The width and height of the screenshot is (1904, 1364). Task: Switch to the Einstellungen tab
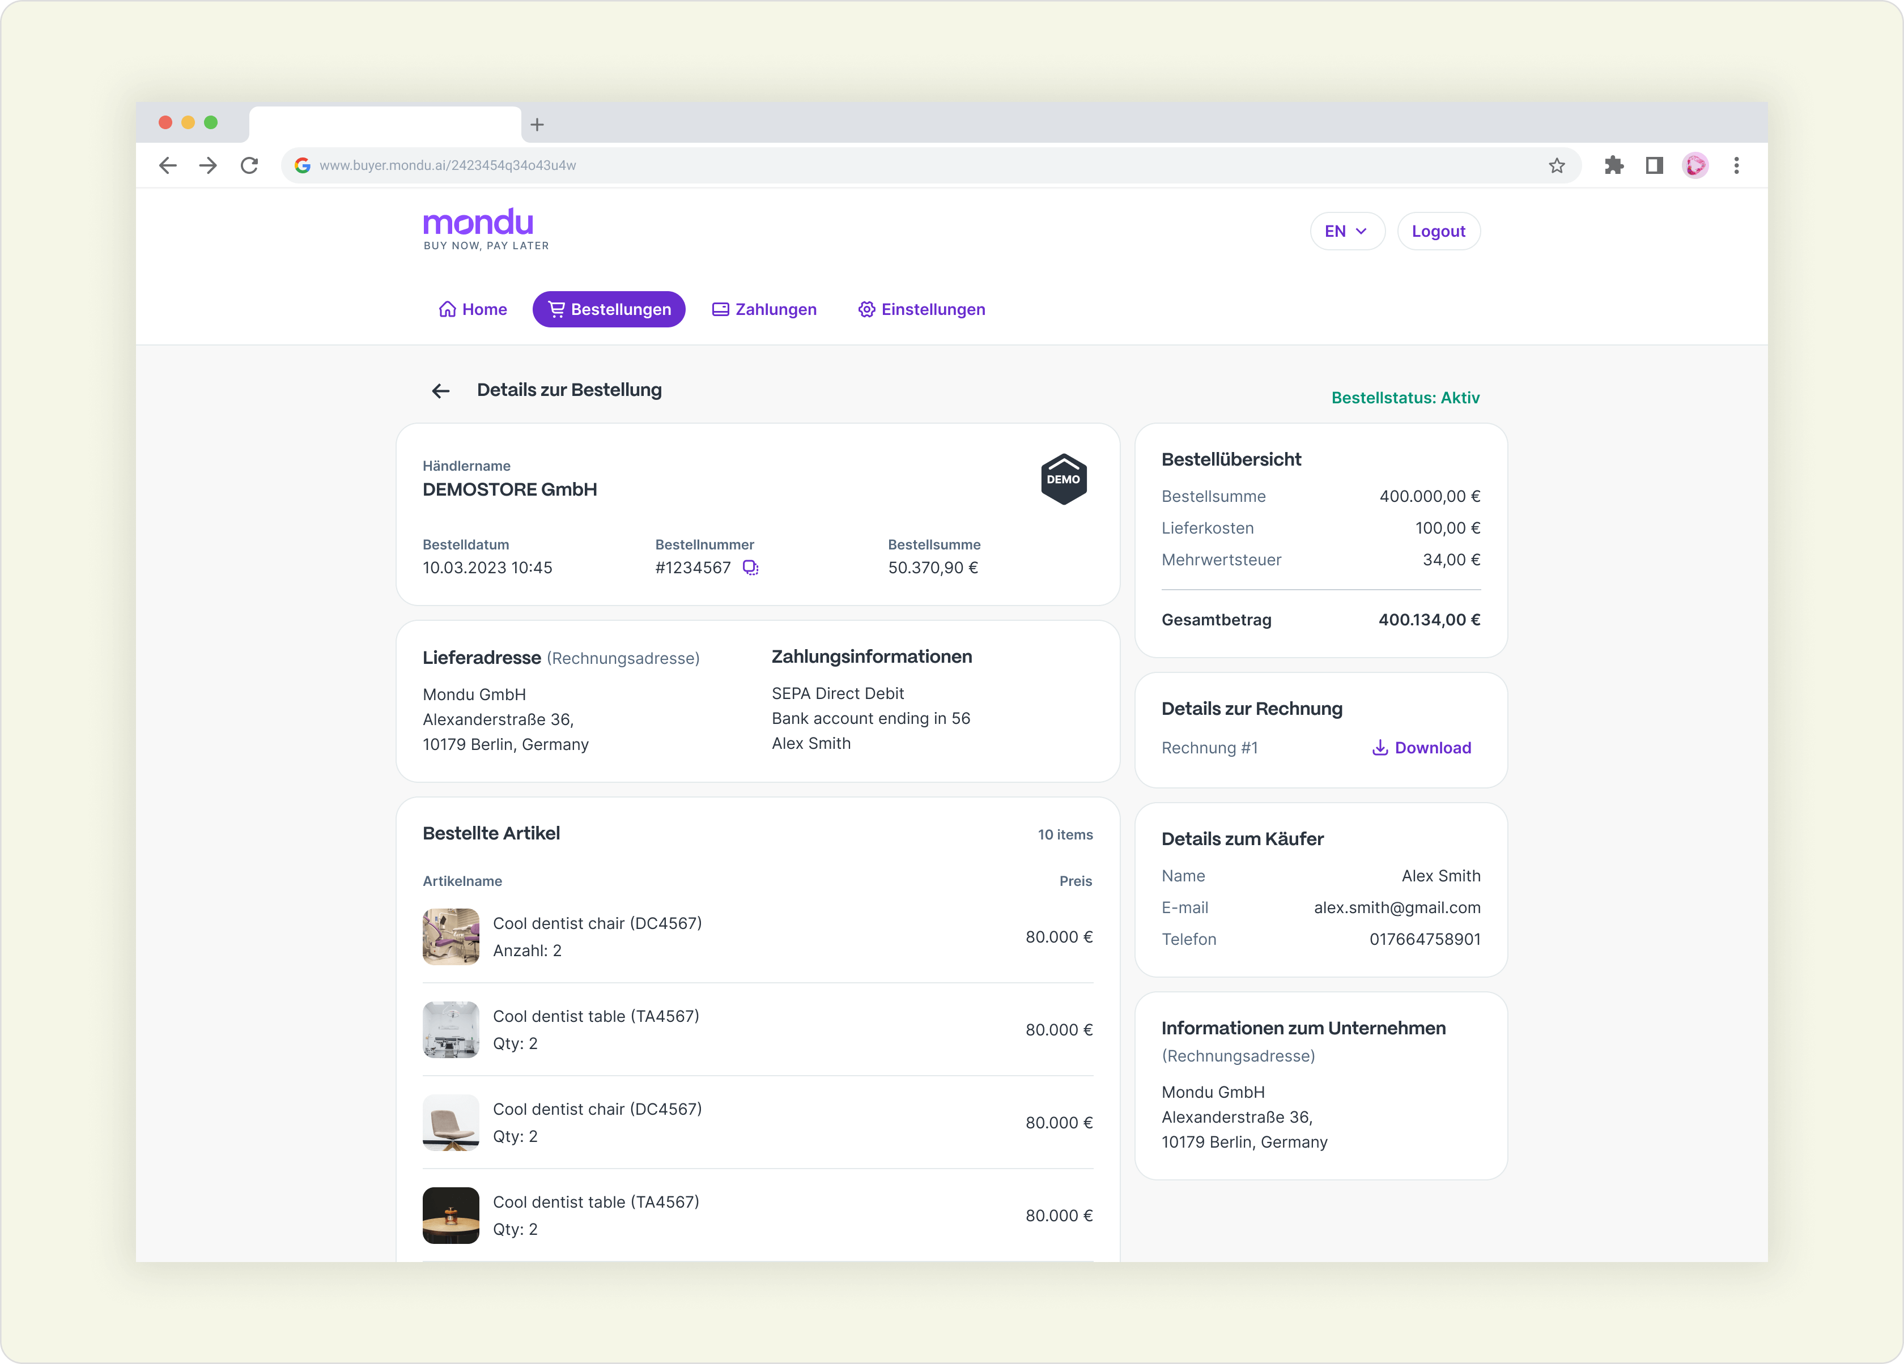[x=921, y=310]
